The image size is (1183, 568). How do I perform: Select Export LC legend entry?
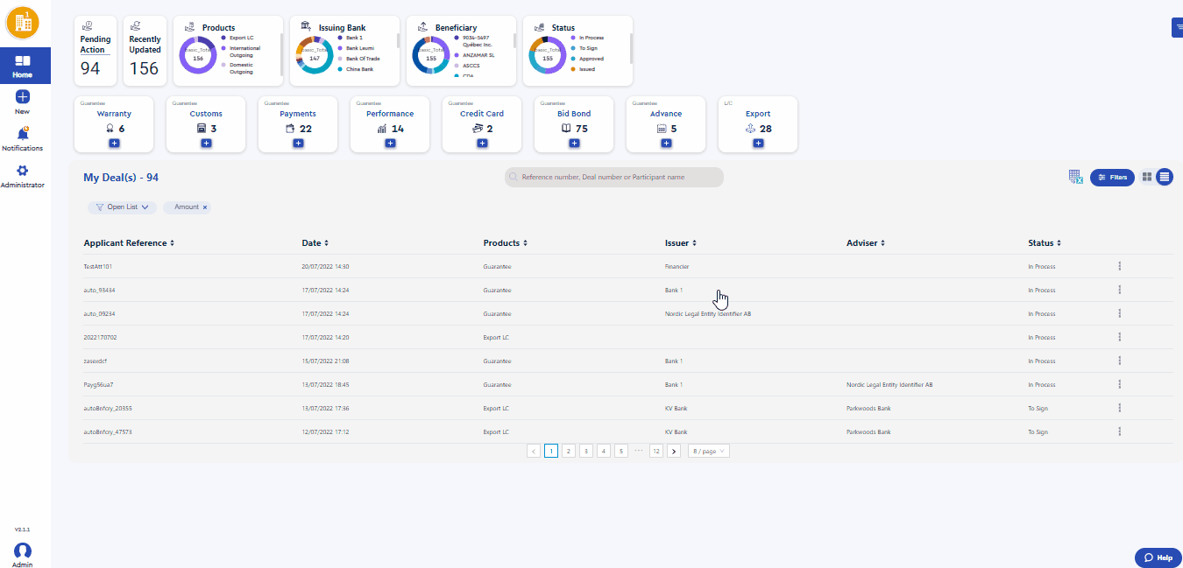tap(239, 38)
